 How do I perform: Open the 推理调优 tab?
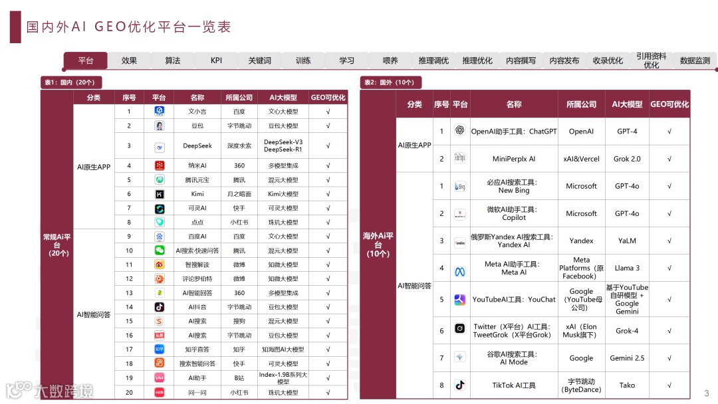[433, 60]
